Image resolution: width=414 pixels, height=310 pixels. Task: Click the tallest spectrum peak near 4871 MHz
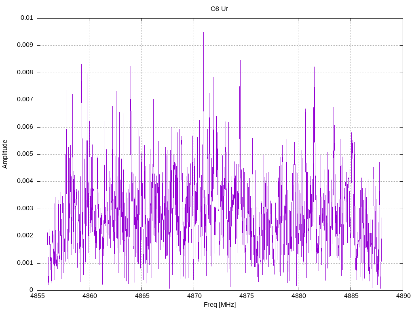[x=204, y=33]
